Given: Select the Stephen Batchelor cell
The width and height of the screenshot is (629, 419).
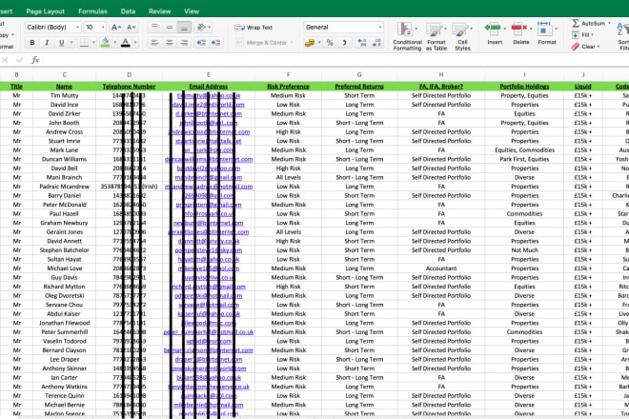Looking at the screenshot, I should pos(64,250).
